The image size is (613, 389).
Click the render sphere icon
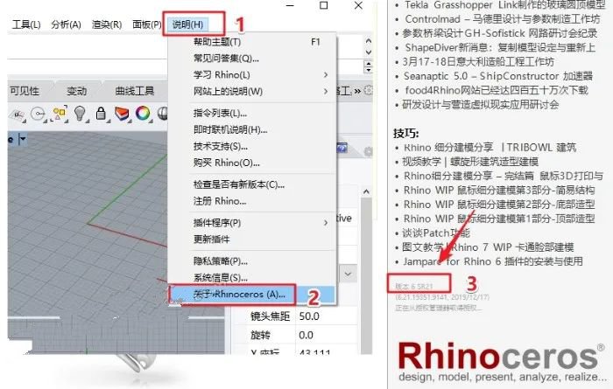(x=162, y=114)
